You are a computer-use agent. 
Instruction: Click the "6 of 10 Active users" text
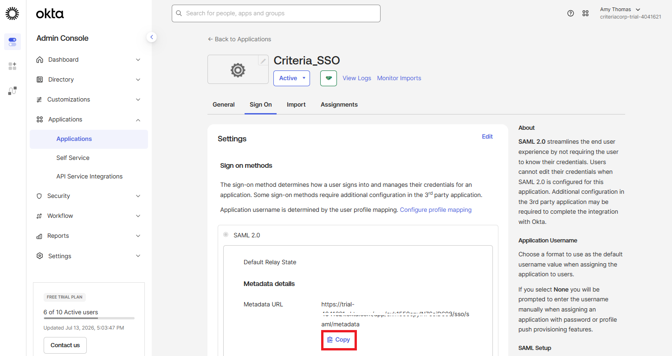coord(71,312)
